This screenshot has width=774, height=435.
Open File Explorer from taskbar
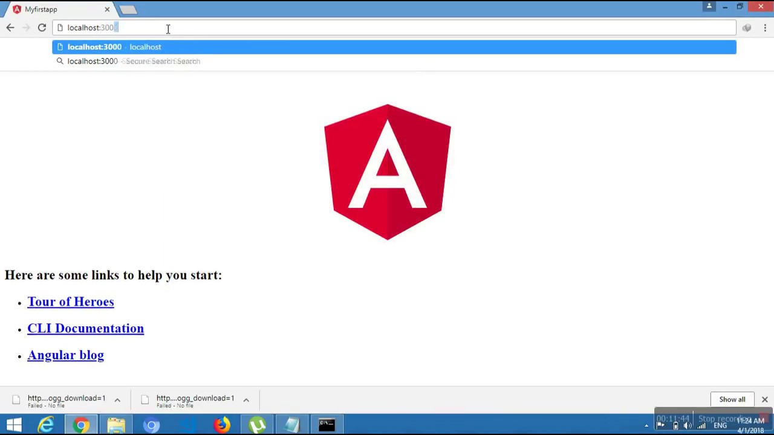pos(116,425)
